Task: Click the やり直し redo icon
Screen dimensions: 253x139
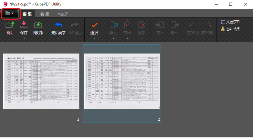Action: pos(75,25)
